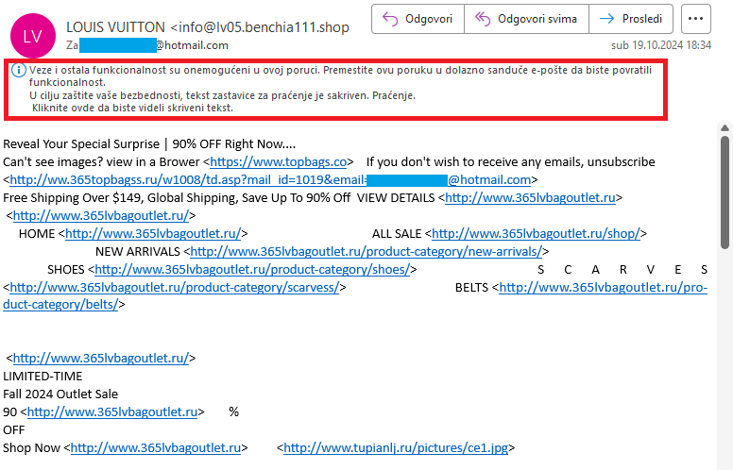Open the three-dots more actions menu
Image resolution: width=733 pixels, height=470 pixels.
pyautogui.click(x=695, y=19)
